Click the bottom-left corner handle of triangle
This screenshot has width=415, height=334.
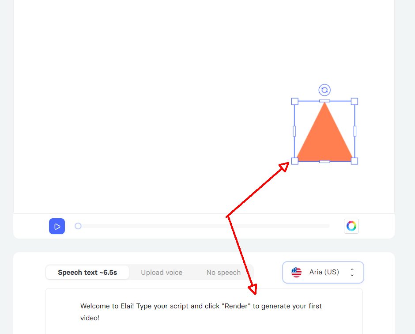(294, 161)
